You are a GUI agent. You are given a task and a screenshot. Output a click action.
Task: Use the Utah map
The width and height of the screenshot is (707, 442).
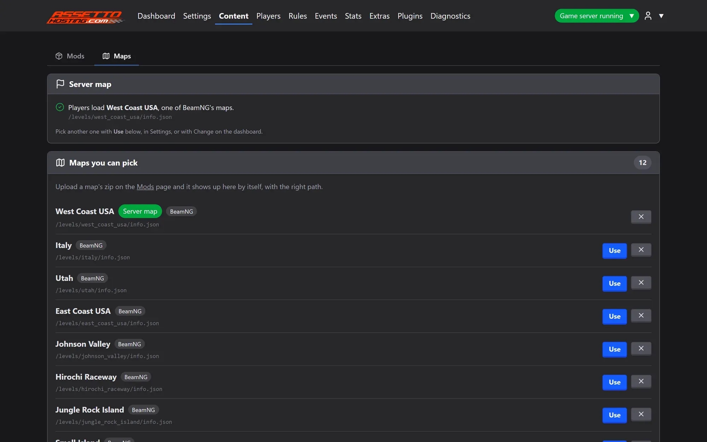[614, 284]
